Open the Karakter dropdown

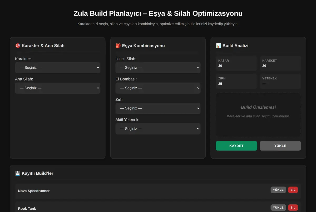[x=58, y=68]
